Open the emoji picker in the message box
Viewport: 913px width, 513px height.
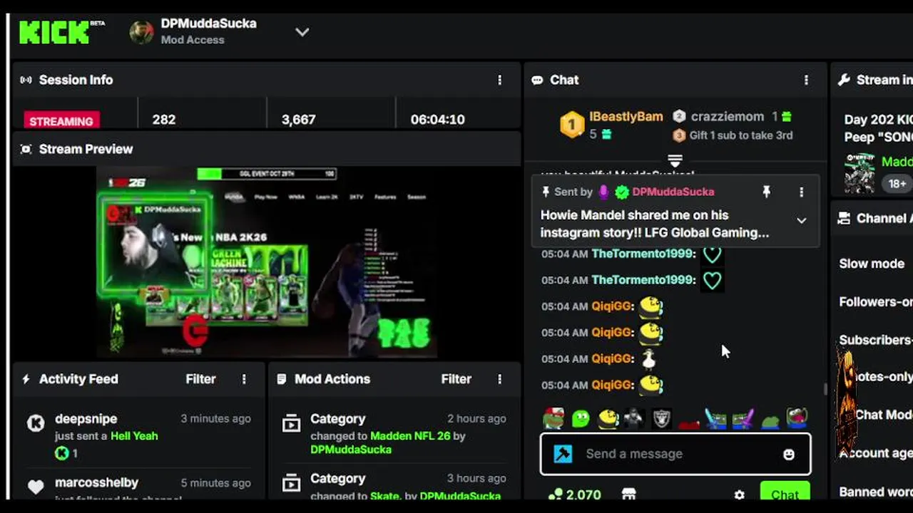point(788,455)
